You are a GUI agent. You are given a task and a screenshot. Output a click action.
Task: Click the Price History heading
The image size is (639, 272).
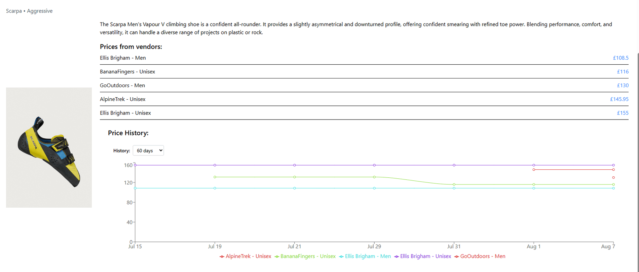click(x=128, y=133)
